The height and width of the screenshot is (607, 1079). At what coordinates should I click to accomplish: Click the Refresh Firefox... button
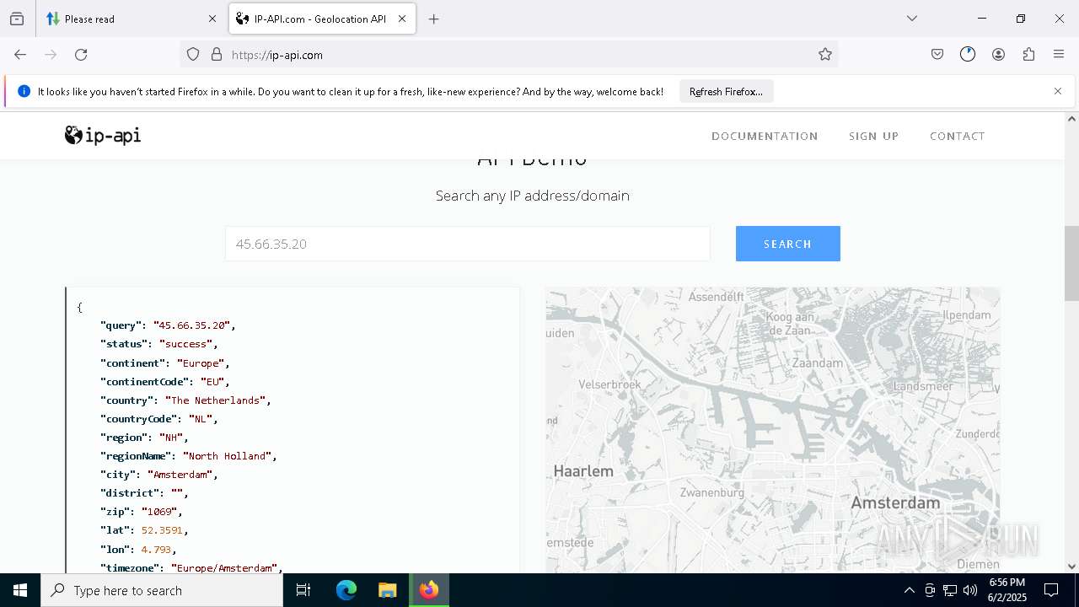[x=726, y=91]
